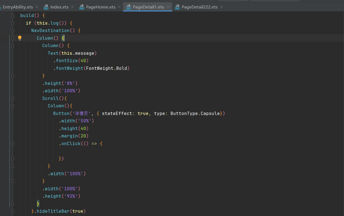344x216 pixels.
Task: Click the lightbulb quick-fix icon
Action: [20, 38]
